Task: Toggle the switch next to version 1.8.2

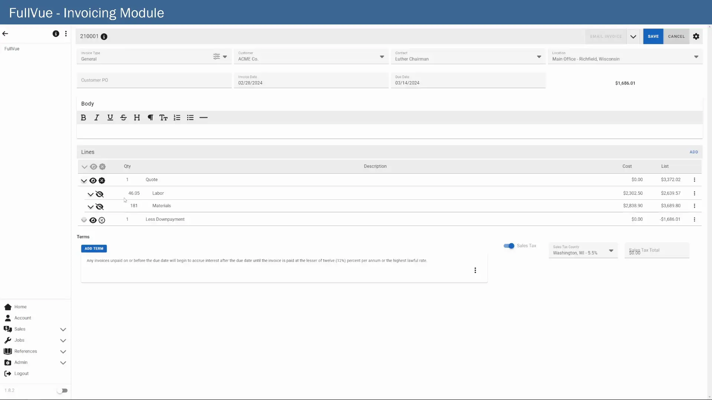Action: [62, 391]
